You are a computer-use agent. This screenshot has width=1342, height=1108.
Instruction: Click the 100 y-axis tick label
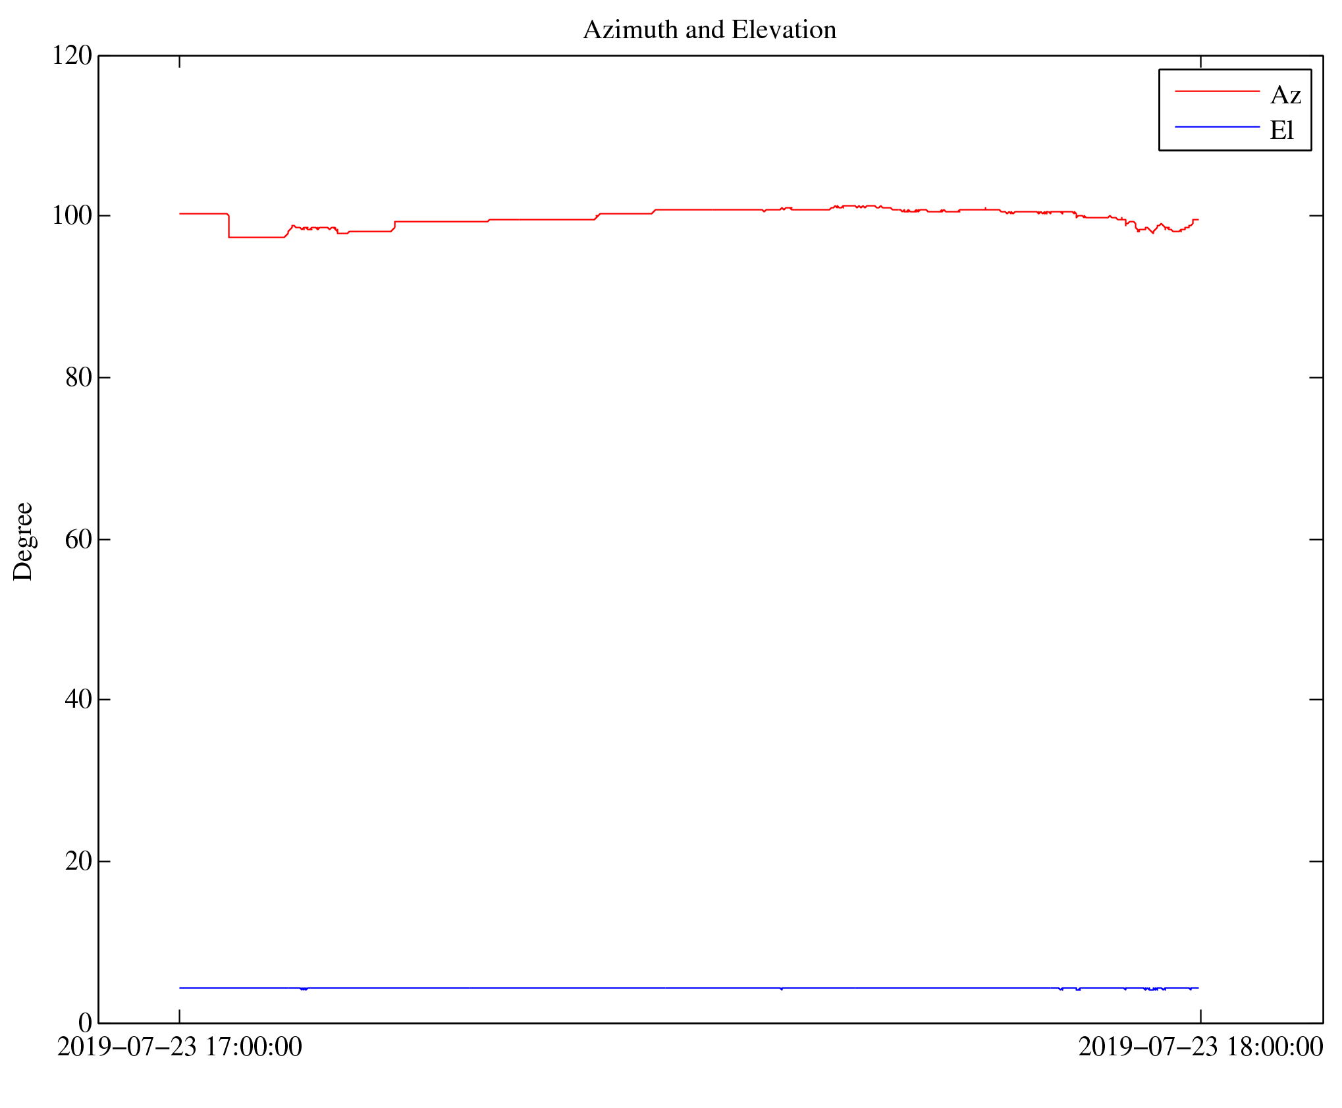tap(72, 216)
